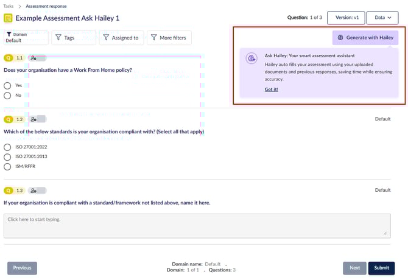Viewport: 408px width, 280px height.
Task: Click the Hailey icon in Generate button
Action: [x=340, y=38]
